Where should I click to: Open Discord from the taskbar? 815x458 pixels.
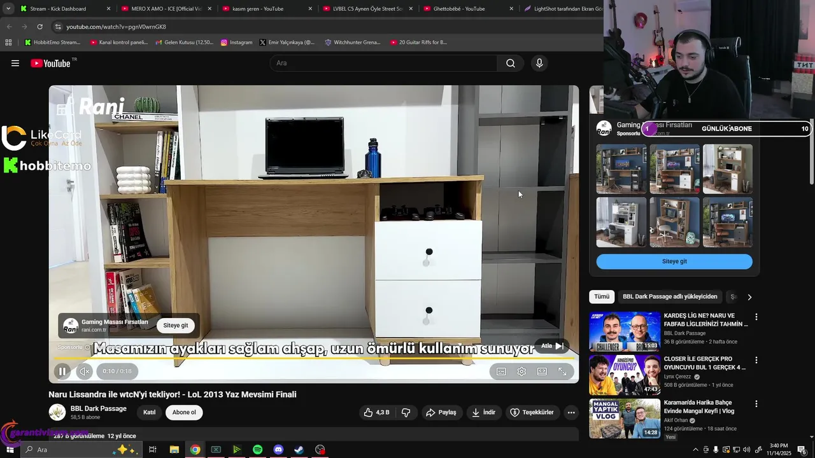278,450
